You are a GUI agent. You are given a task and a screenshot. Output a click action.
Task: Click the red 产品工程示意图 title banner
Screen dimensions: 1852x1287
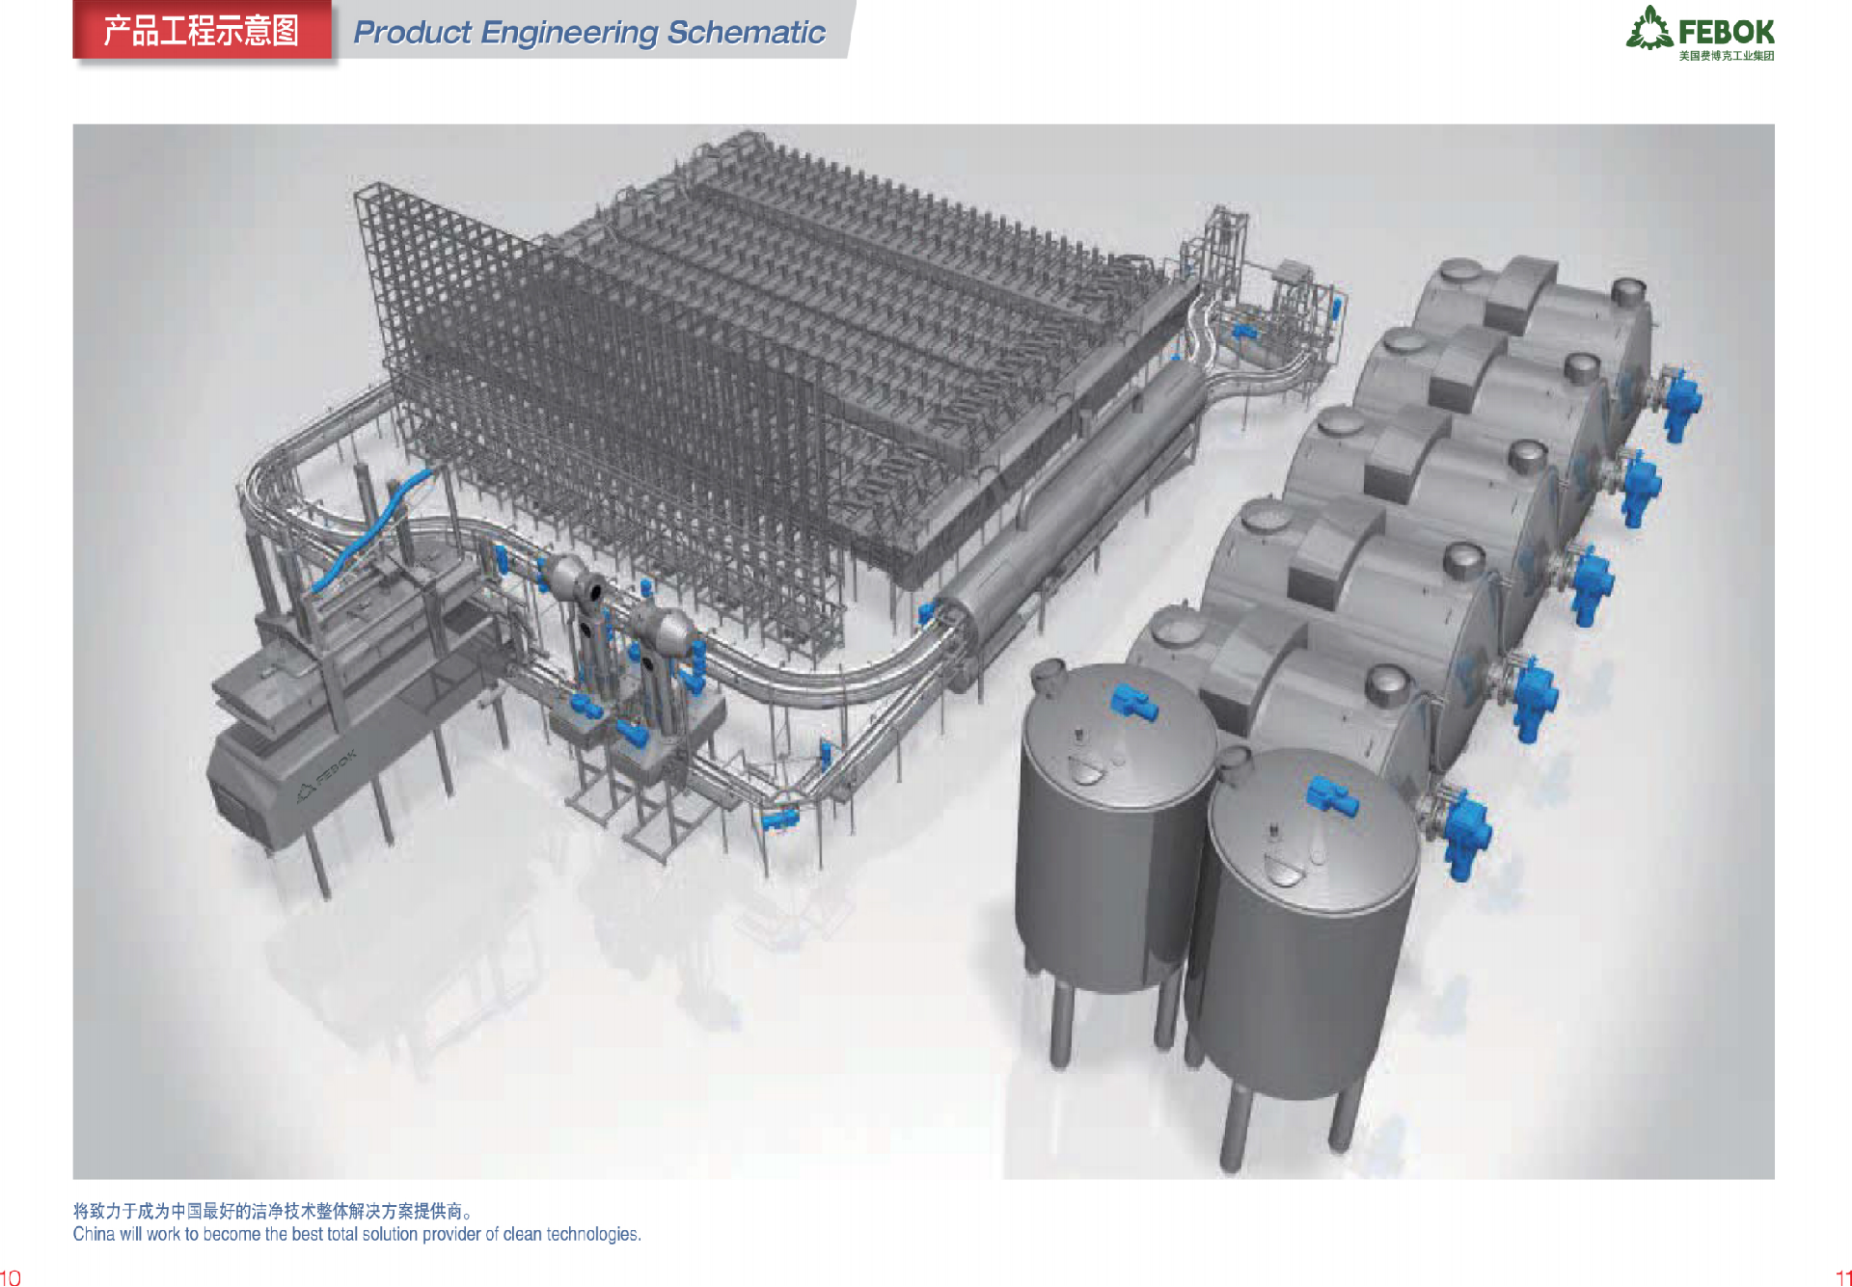pyautogui.click(x=202, y=31)
